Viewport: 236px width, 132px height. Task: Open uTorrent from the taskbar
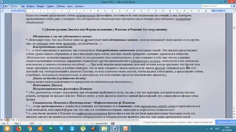(83, 129)
